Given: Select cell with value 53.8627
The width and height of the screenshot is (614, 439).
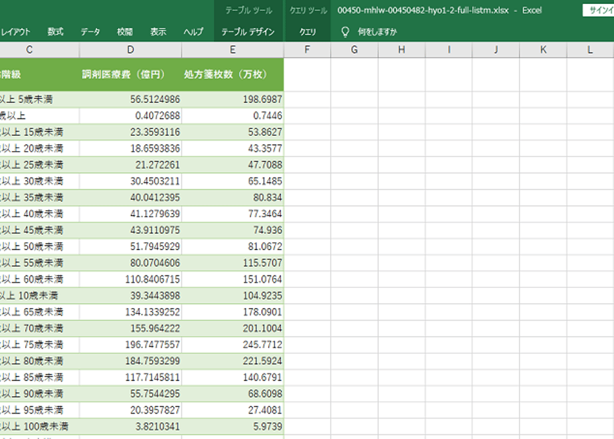Looking at the screenshot, I should pyautogui.click(x=233, y=132).
